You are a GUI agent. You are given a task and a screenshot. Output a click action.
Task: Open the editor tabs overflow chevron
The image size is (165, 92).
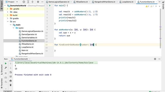[160, 2]
